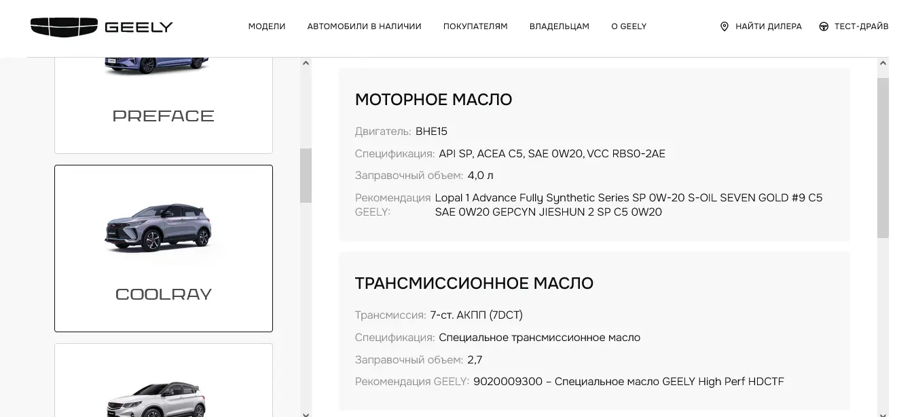Click the steering wheel icon
Image resolution: width=916 pixels, height=417 pixels.
(x=824, y=26)
